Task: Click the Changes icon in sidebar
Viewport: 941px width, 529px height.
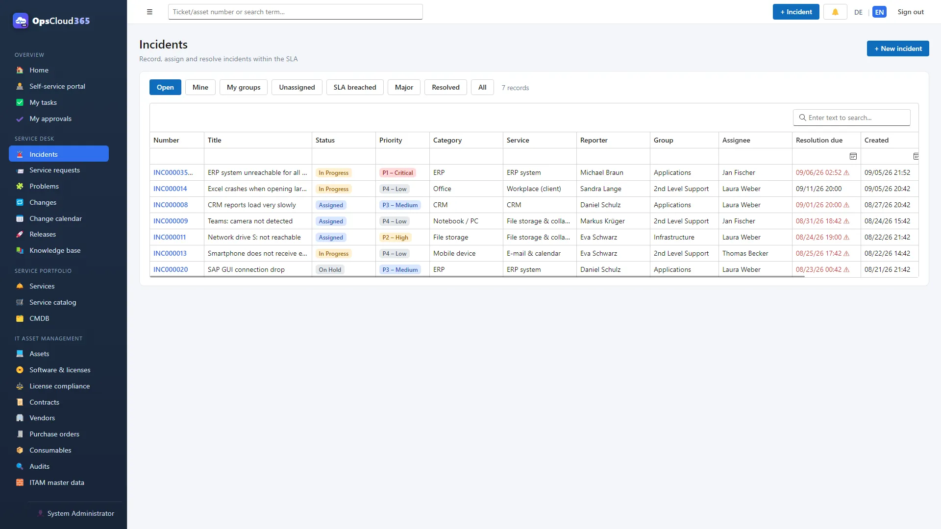Action: pyautogui.click(x=20, y=202)
